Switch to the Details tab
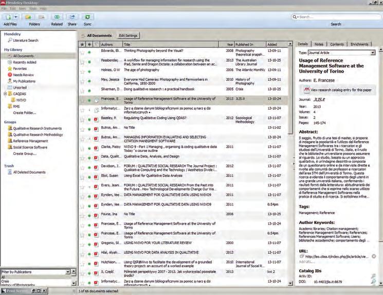This screenshot has width=383, height=295. [x=303, y=44]
